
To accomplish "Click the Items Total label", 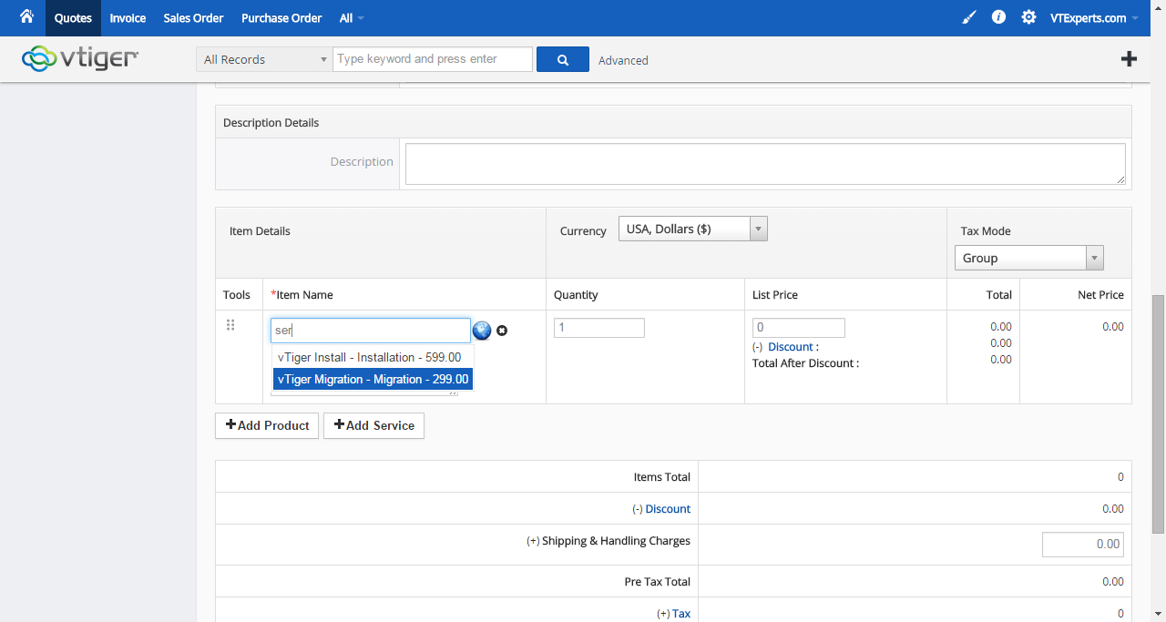I will pos(662,477).
